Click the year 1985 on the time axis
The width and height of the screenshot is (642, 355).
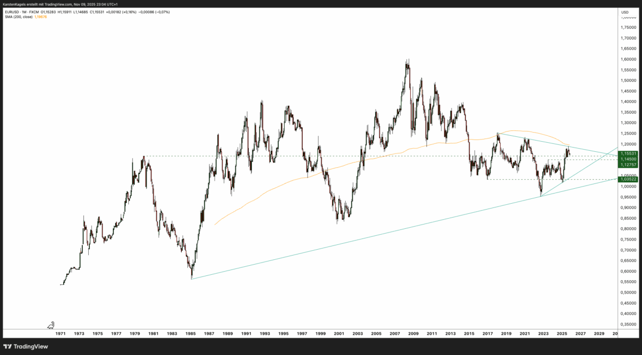(190, 333)
